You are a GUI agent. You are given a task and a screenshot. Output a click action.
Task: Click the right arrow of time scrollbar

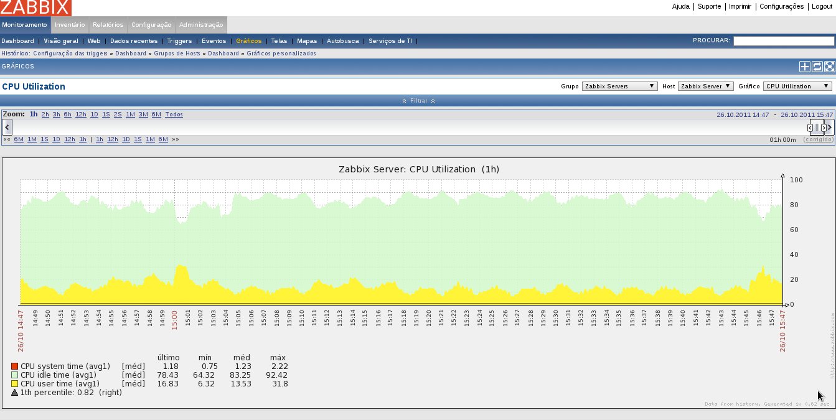coord(830,128)
